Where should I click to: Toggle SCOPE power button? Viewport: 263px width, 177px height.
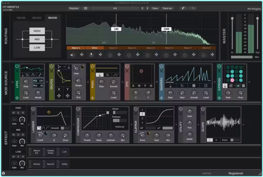tap(203, 109)
